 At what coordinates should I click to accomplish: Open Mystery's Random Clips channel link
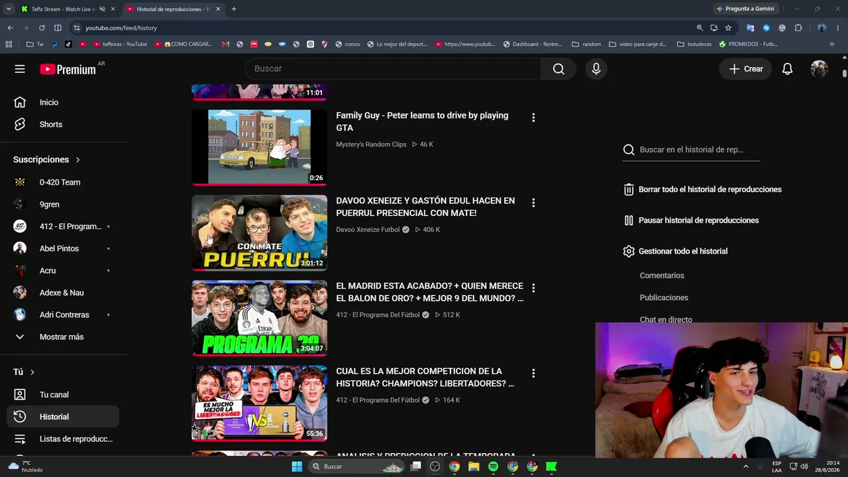(x=371, y=144)
